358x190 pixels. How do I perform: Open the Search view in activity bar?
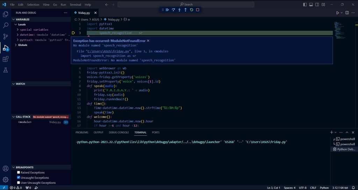(x=6, y=25)
